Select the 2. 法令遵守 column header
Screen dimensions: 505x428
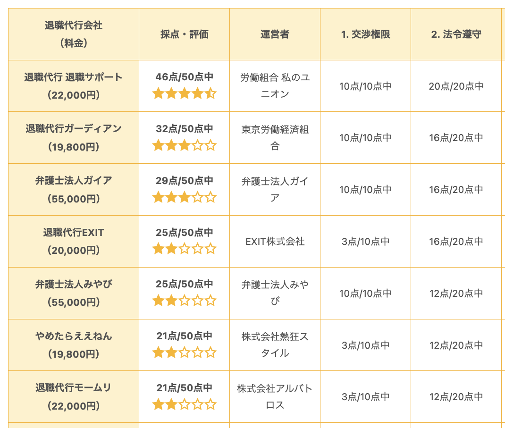[x=456, y=34]
